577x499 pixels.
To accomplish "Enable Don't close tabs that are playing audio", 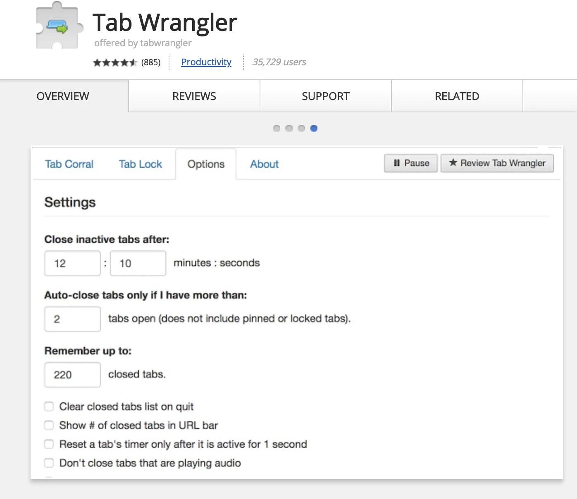I will [49, 463].
